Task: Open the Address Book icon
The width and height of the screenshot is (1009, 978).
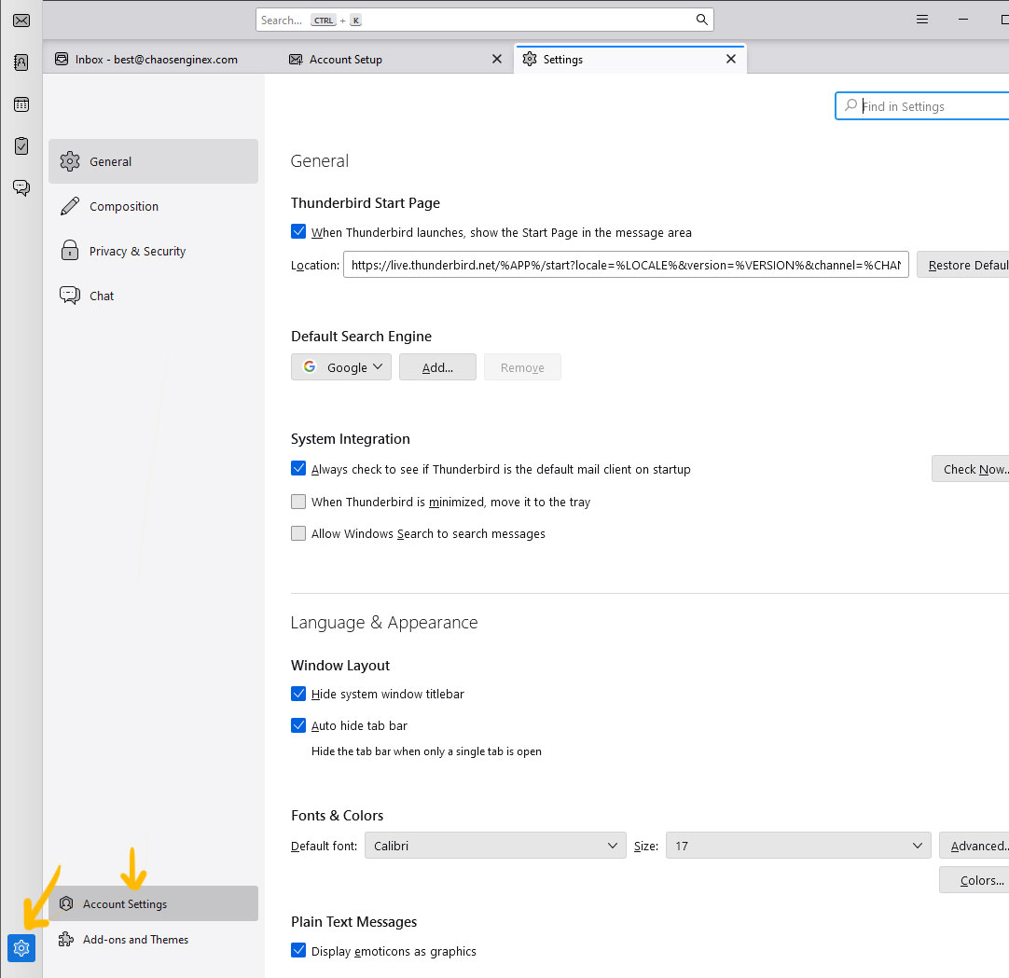Action: [x=21, y=62]
